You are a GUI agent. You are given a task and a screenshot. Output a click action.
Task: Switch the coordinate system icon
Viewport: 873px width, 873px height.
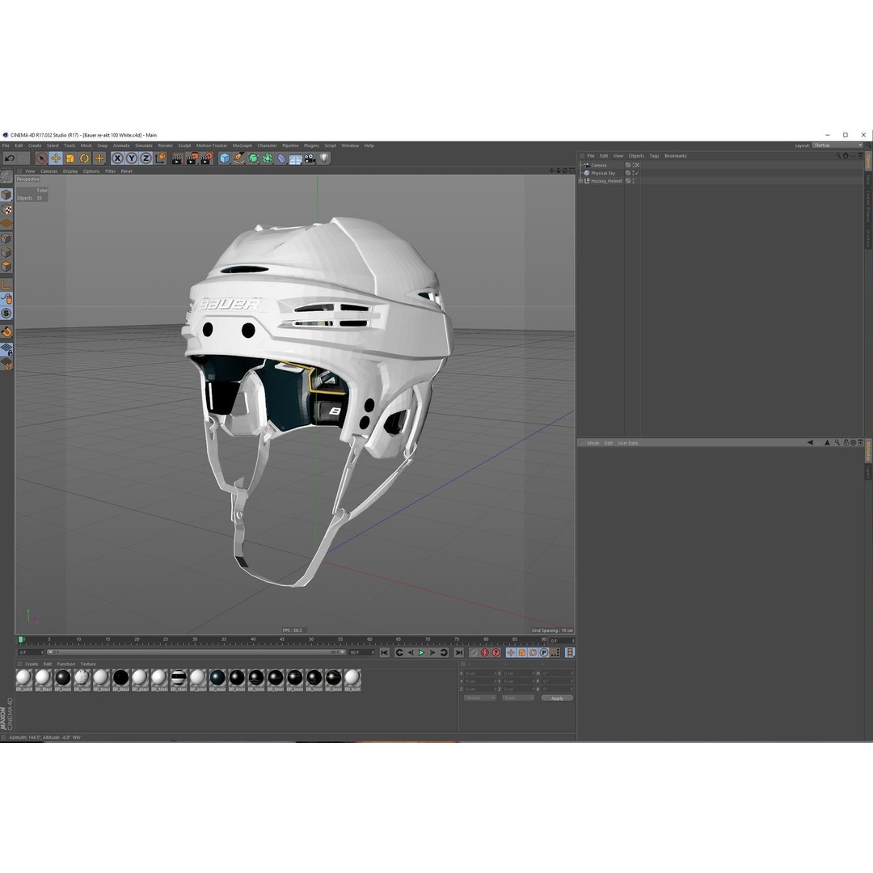tap(160, 158)
